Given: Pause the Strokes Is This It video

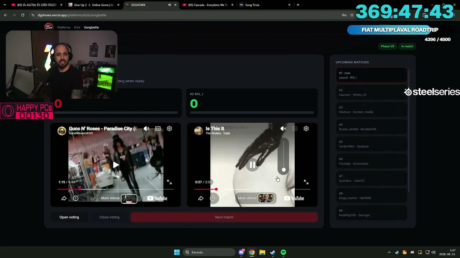Looking at the screenshot, I should pyautogui.click(x=253, y=165).
